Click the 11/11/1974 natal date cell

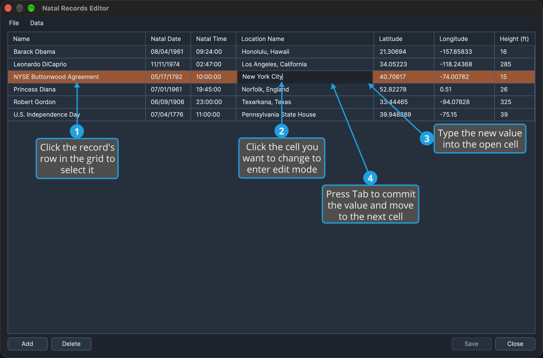[x=168, y=64]
